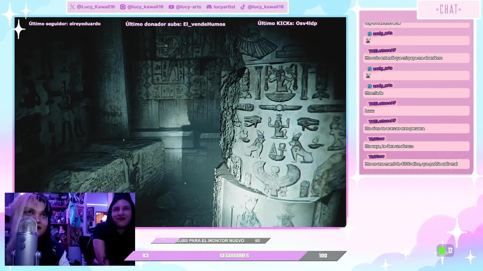The width and height of the screenshot is (483, 271).
Task: Click the viewer count 12 next to Kick logo
Action: [x=450, y=250]
